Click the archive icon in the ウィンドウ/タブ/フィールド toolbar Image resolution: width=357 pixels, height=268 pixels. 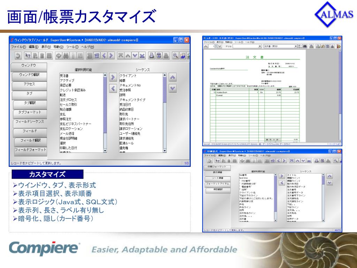pos(159,56)
